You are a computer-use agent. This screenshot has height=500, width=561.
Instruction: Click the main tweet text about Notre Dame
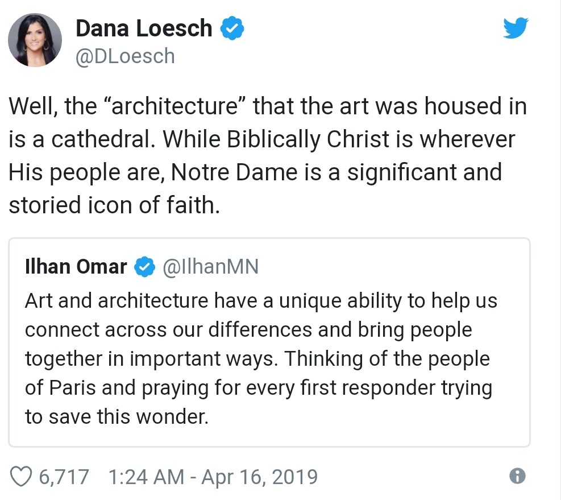[267, 155]
